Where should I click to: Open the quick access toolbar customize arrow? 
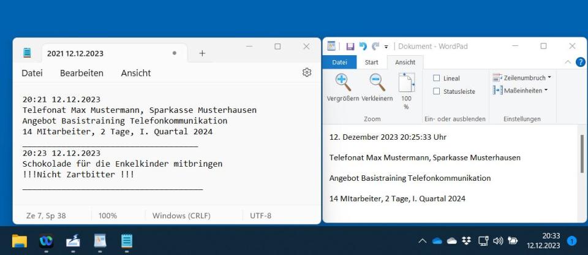click(x=386, y=47)
